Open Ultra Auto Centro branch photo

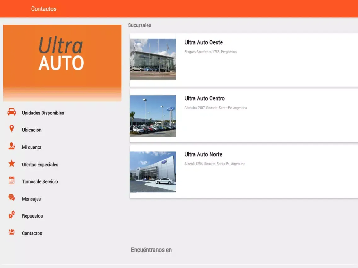coord(153,116)
